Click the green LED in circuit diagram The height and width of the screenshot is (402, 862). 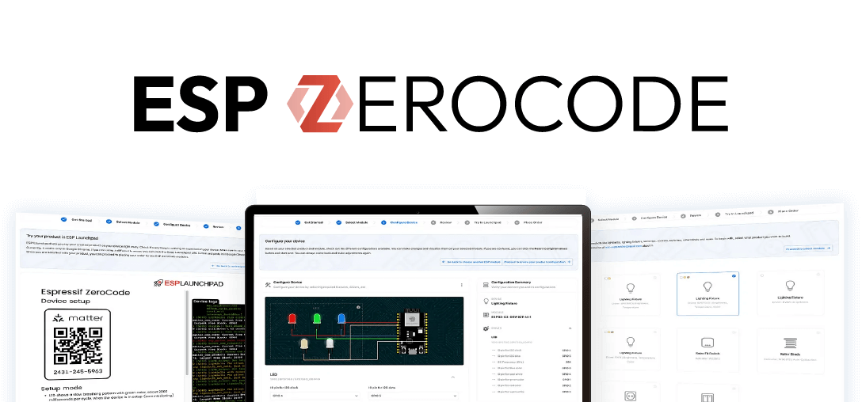point(318,317)
